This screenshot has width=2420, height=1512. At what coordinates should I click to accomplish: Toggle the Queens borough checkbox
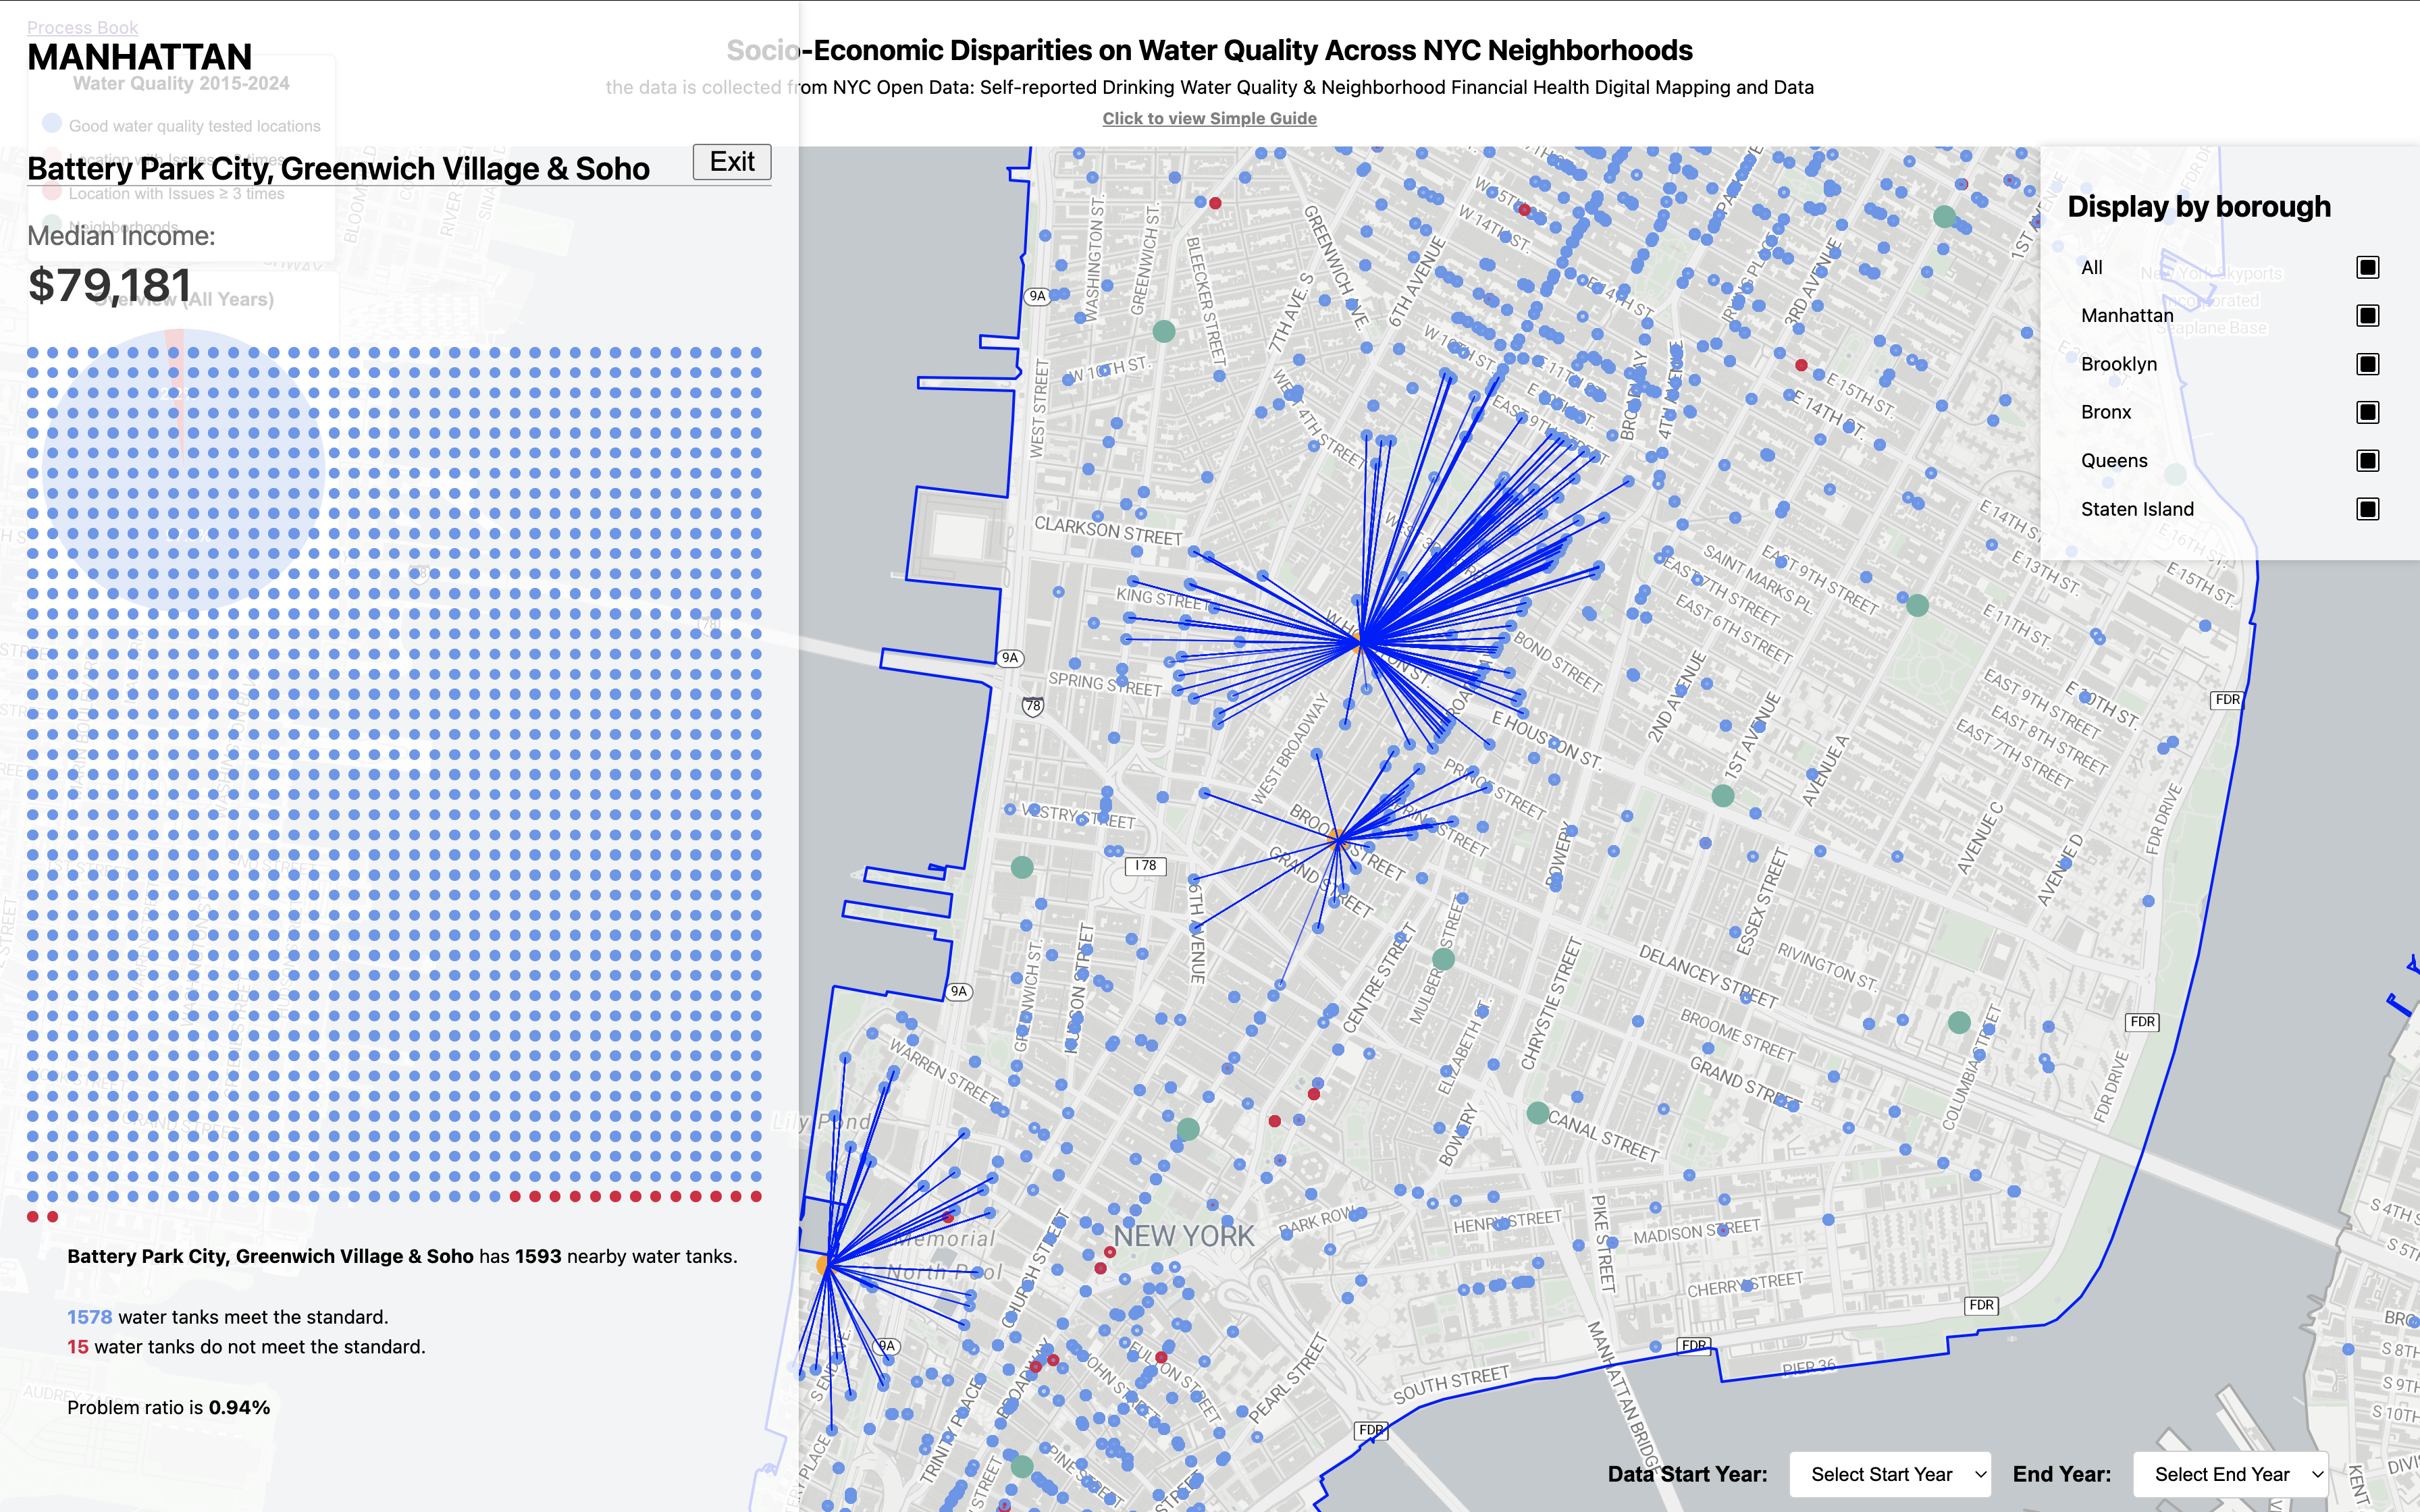2367,461
